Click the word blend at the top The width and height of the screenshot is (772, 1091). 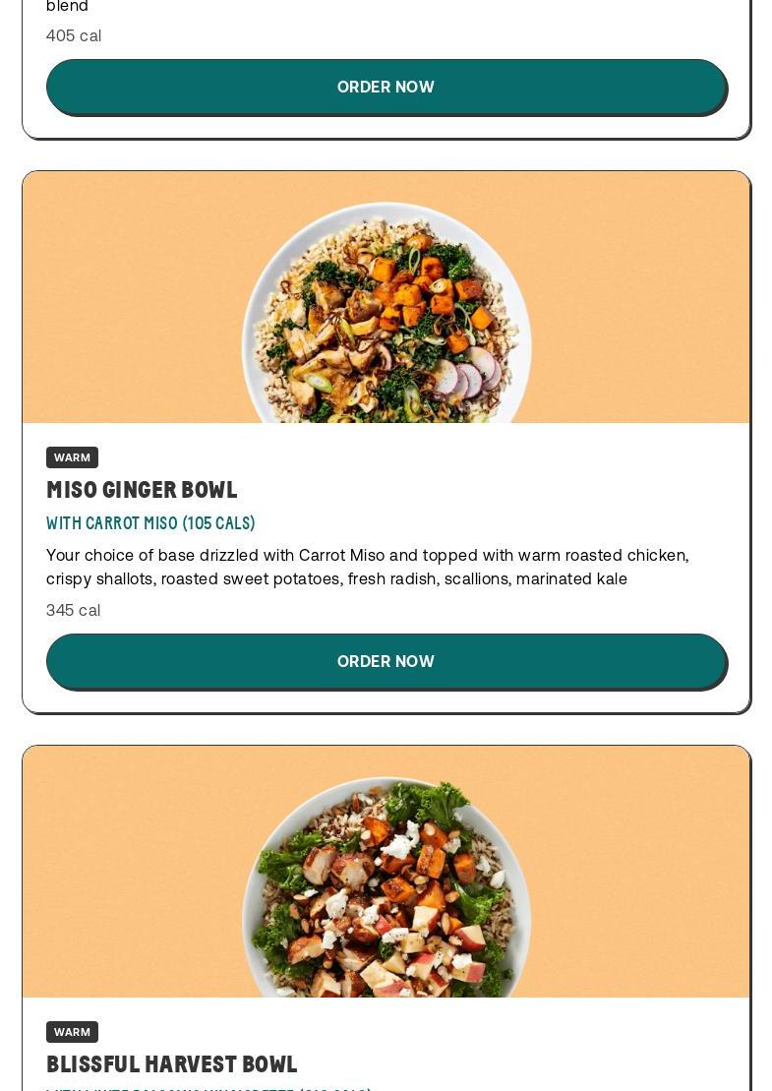click(x=68, y=6)
